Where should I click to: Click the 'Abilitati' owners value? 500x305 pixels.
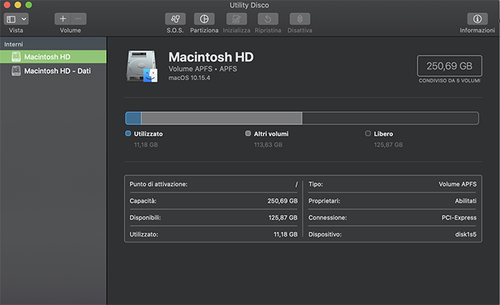click(466, 201)
